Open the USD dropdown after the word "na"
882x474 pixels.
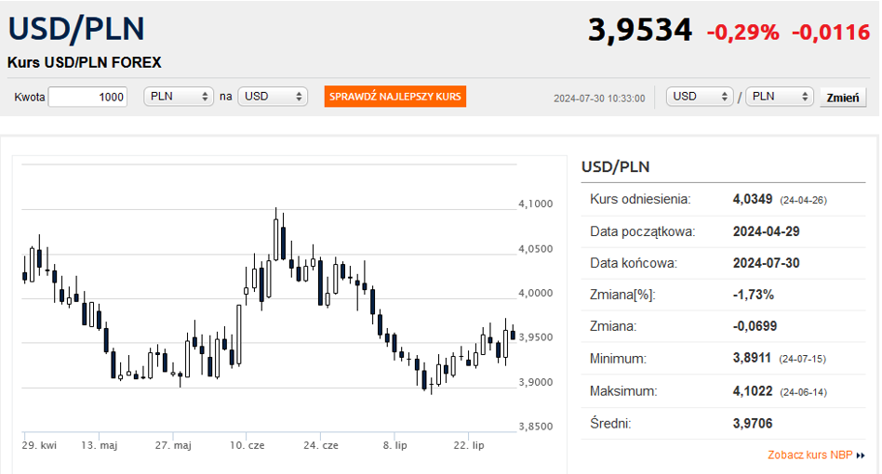[273, 97]
